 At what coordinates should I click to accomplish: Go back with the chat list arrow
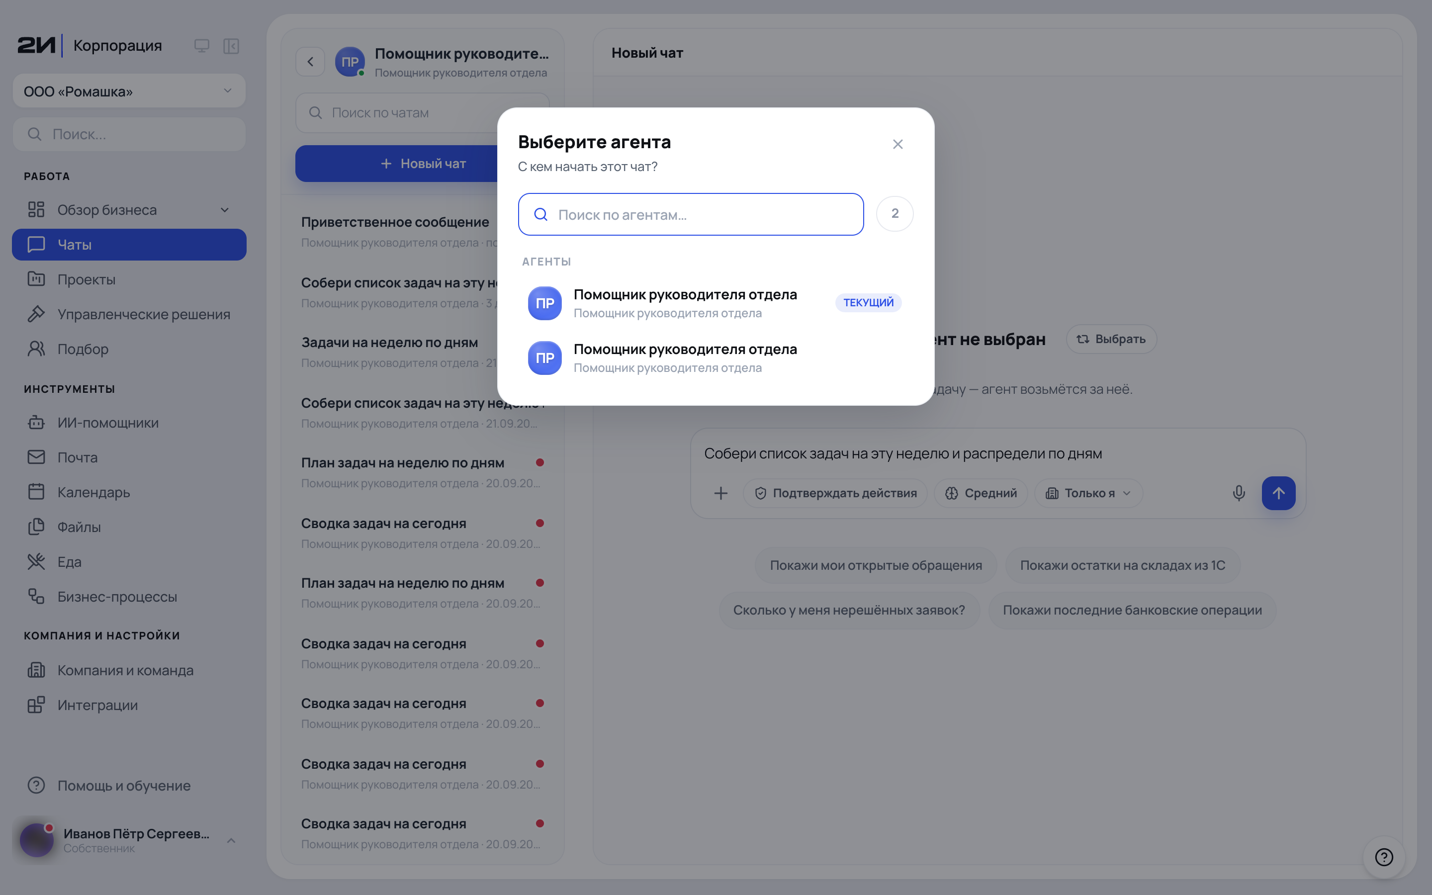[310, 62]
